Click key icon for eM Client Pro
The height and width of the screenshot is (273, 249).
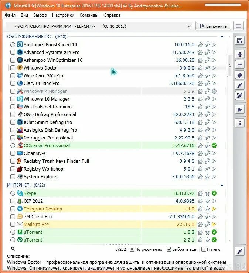(x=207, y=216)
